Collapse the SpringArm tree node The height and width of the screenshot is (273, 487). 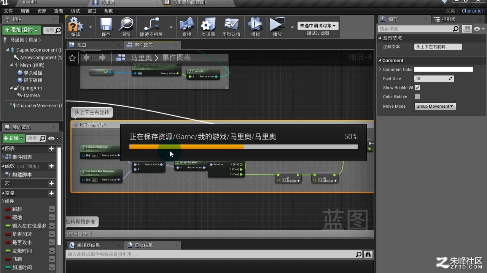11,88
